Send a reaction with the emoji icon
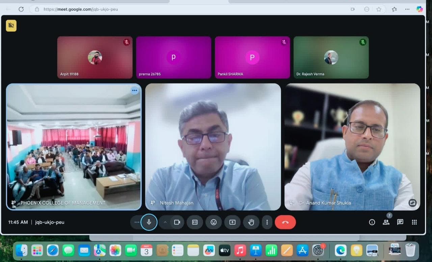432x262 pixels. [214, 222]
